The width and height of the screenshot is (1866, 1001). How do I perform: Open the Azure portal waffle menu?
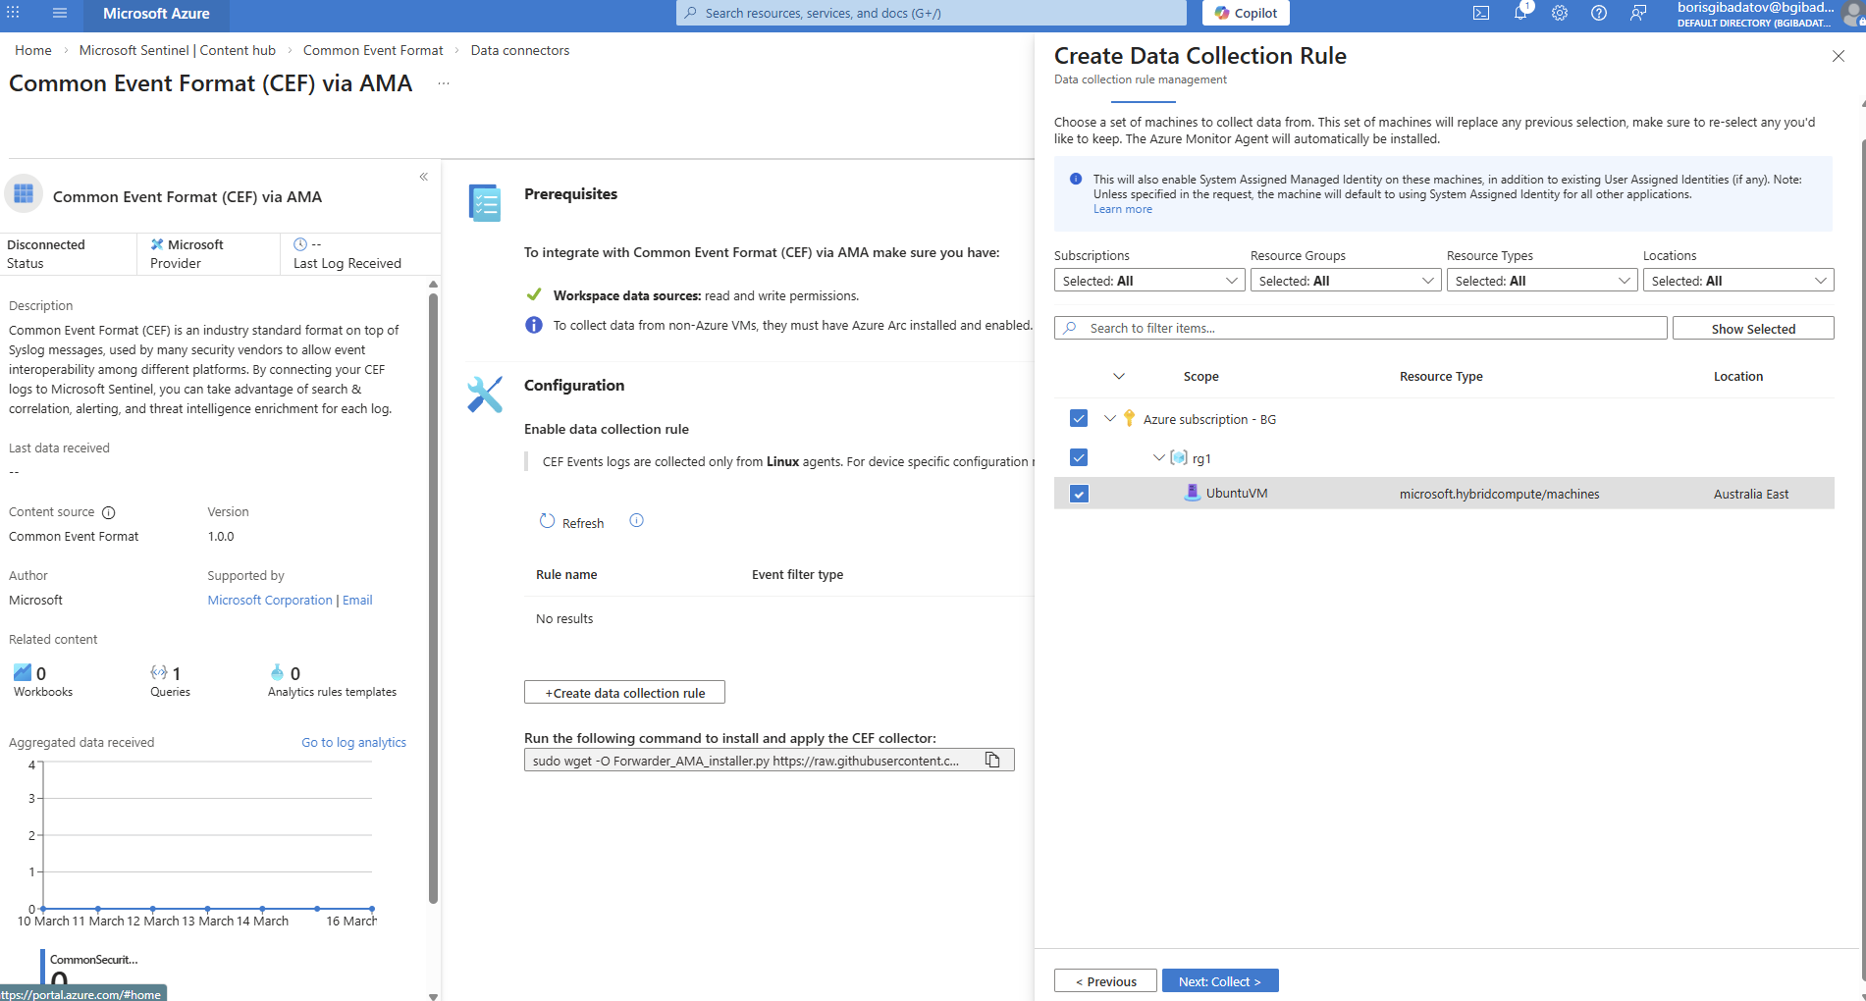pyautogui.click(x=14, y=14)
